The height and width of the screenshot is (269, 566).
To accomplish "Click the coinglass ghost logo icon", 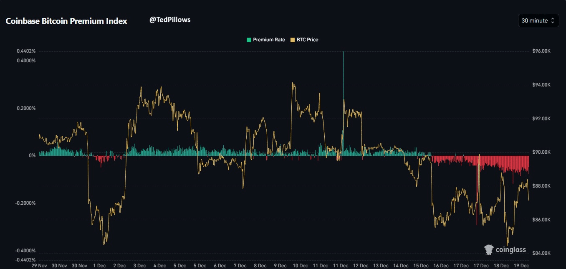I will [489, 250].
